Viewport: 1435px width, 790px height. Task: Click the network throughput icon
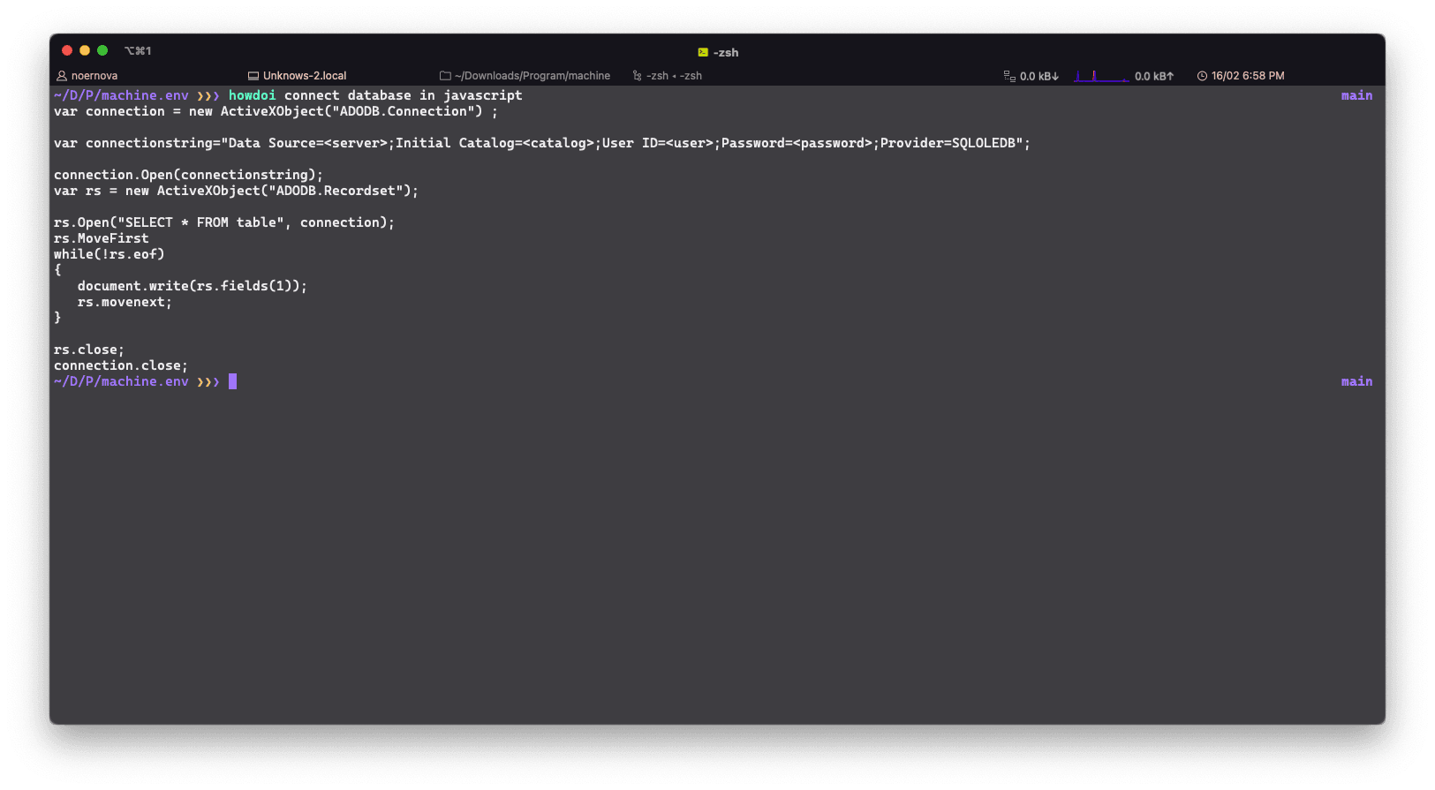pyautogui.click(x=1008, y=76)
